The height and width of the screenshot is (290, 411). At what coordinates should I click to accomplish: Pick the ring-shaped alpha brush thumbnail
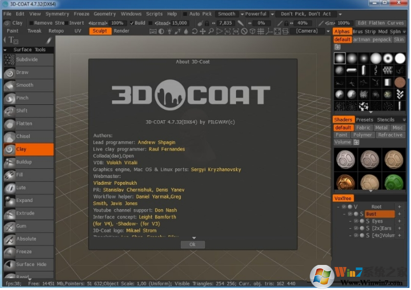tap(388, 58)
